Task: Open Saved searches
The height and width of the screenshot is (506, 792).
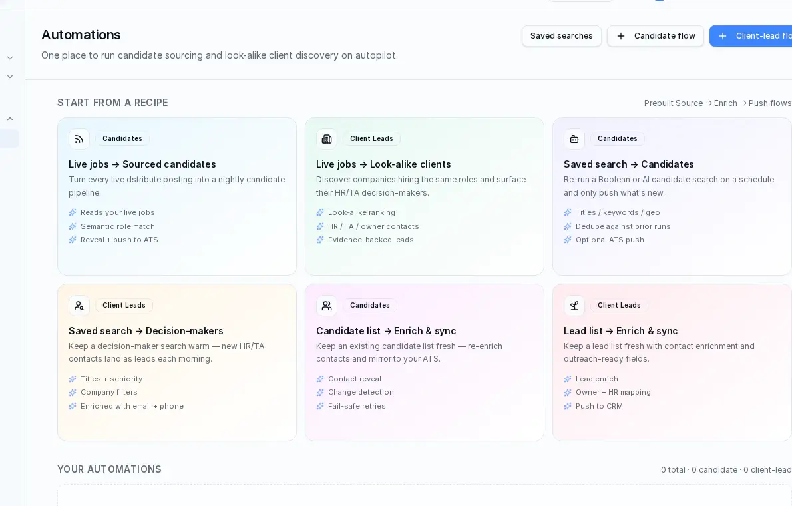Action: (x=561, y=36)
